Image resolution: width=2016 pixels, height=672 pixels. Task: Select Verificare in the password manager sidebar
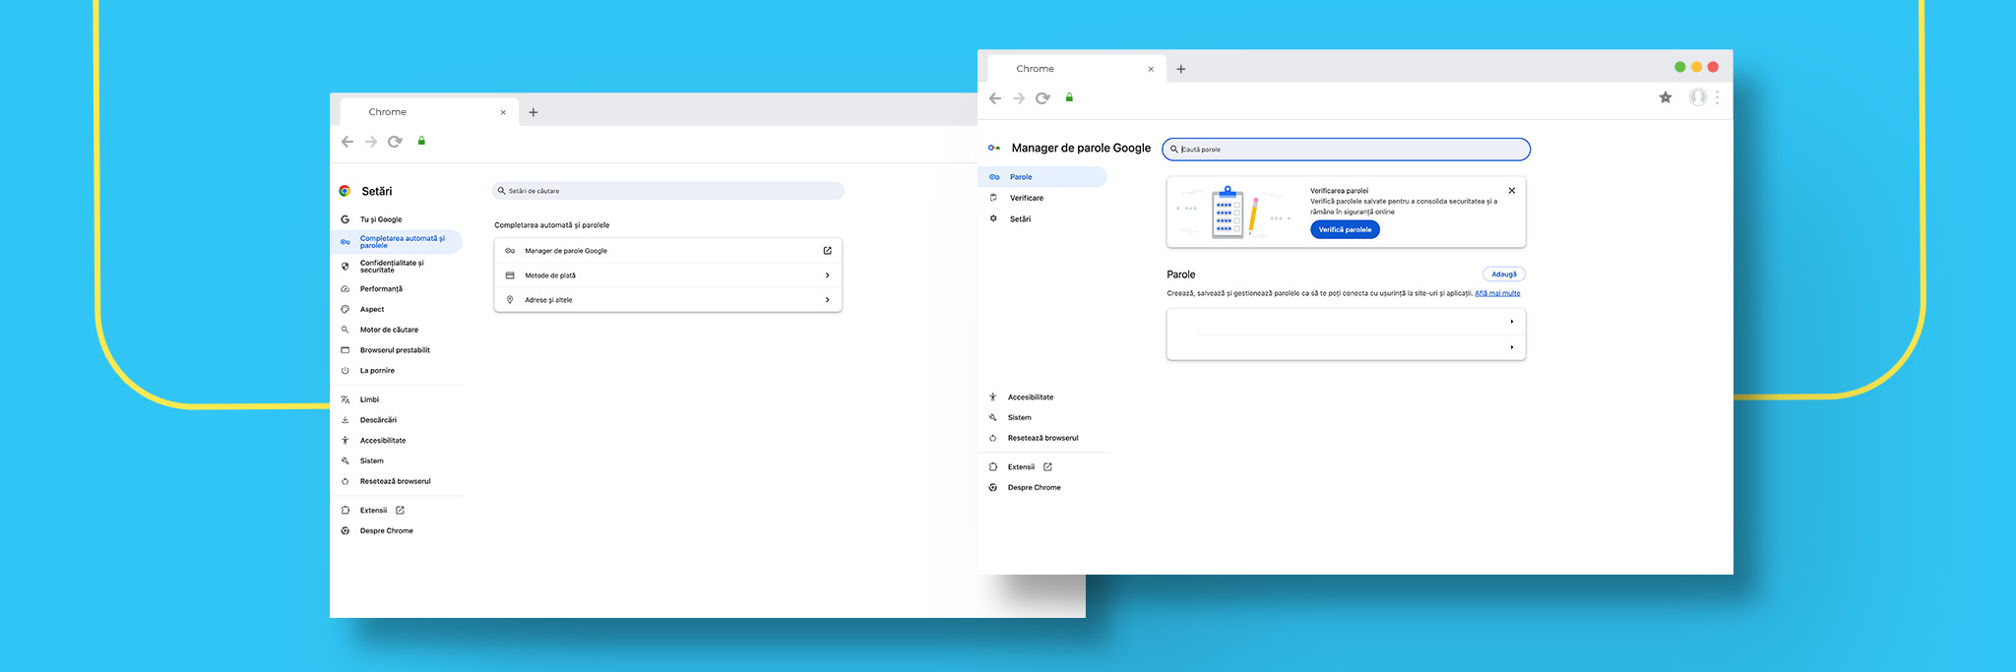[1026, 198]
